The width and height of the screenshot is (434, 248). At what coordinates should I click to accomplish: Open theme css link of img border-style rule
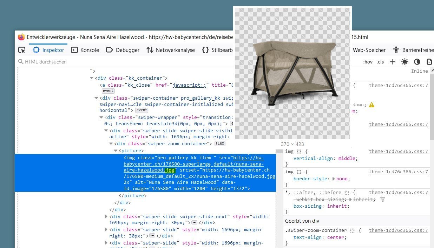pos(399,172)
